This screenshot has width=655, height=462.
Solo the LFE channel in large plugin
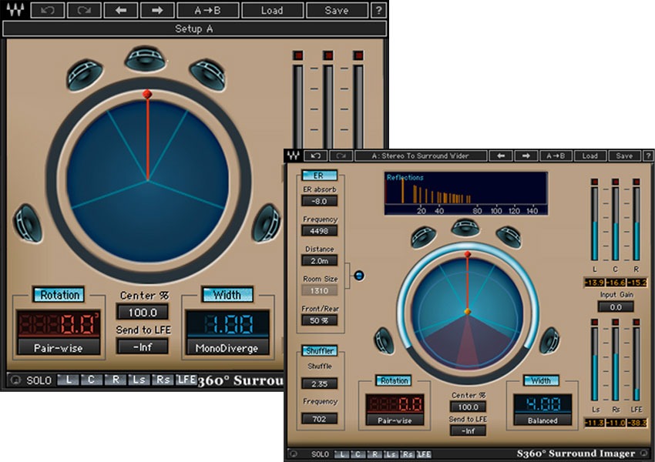[186, 380]
